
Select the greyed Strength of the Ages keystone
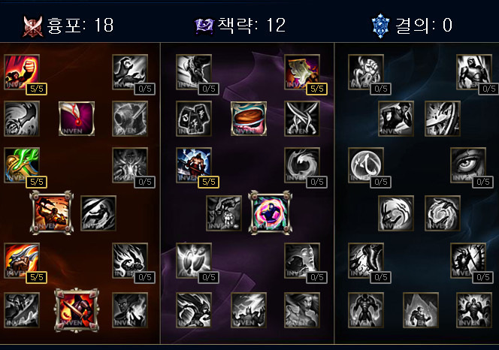[x=420, y=310]
